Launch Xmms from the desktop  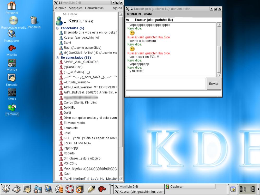pos(11,93)
